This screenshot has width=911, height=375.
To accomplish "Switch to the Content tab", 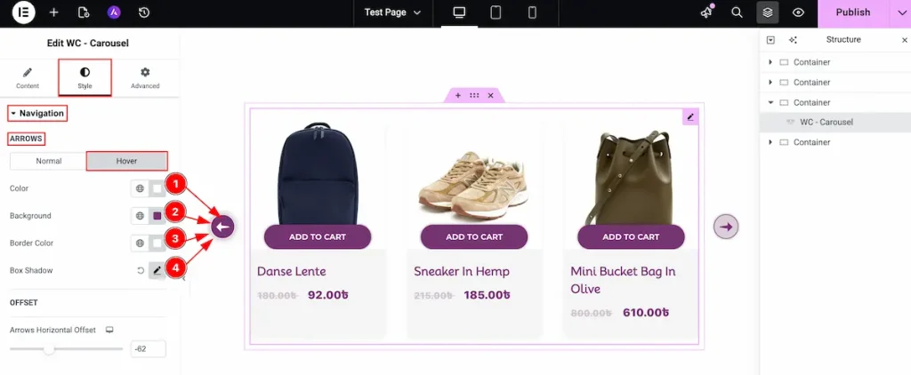I will pyautogui.click(x=27, y=77).
